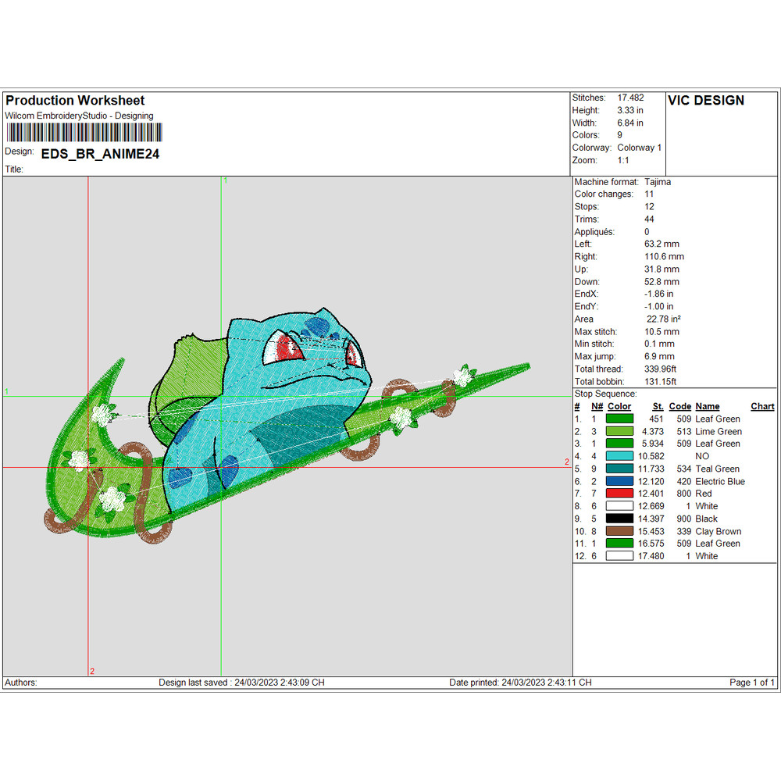This screenshot has width=781, height=781.
Task: Click the Color column header
Action: pos(619,406)
